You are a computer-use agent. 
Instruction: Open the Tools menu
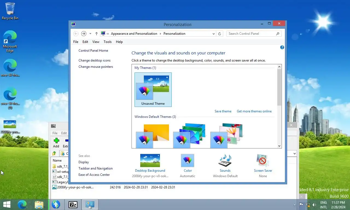[x=107, y=42]
